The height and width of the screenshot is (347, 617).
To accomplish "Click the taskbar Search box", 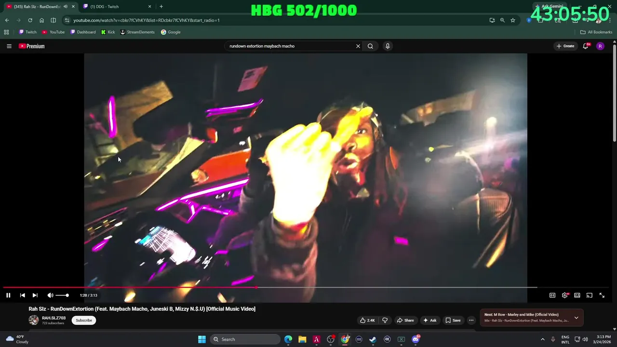I will 246,339.
